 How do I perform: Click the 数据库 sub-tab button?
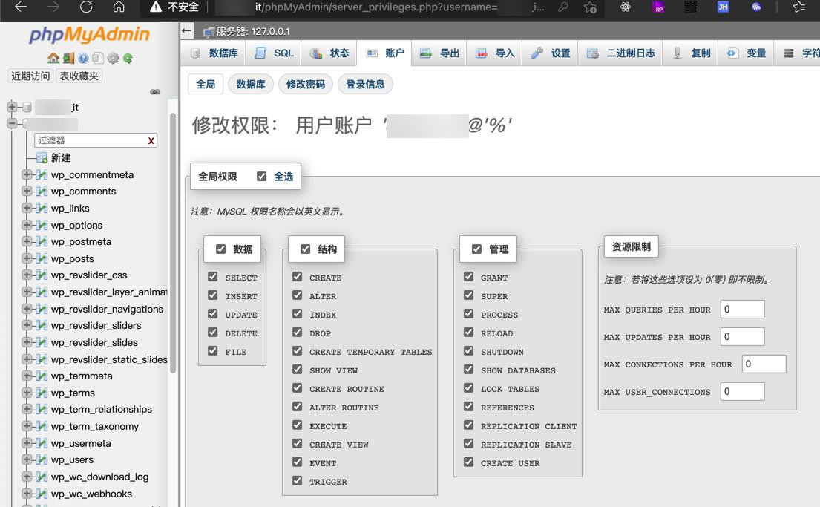(251, 84)
